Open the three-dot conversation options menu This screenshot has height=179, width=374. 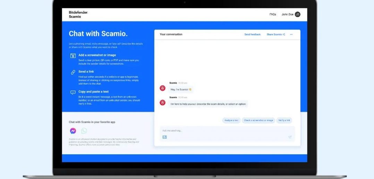[x=291, y=34]
